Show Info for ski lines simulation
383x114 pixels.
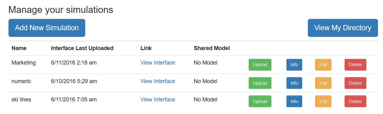coord(294,101)
